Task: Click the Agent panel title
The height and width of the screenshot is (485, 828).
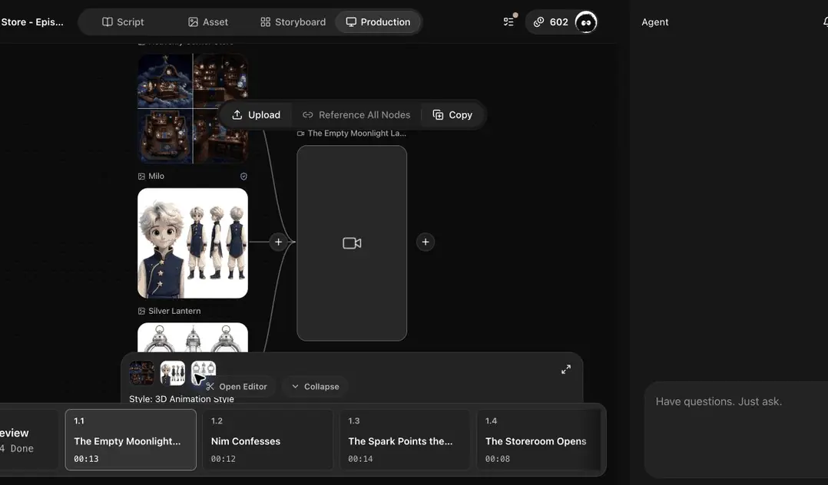Action: coord(654,22)
